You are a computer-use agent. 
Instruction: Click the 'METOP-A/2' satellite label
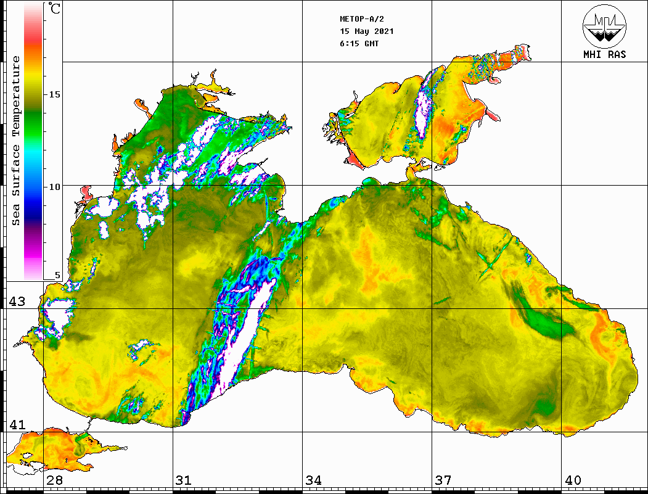click(362, 19)
